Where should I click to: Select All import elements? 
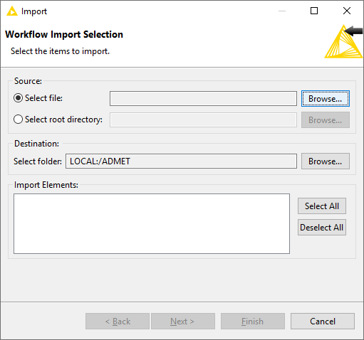(322, 206)
